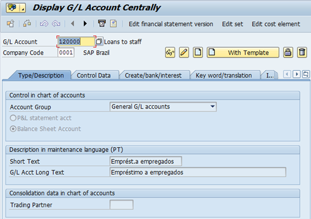Click the Create blank page icon button

click(198, 52)
